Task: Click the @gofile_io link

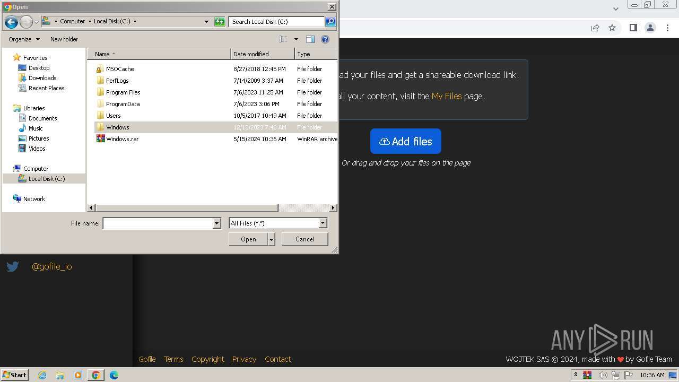Action: (x=52, y=266)
